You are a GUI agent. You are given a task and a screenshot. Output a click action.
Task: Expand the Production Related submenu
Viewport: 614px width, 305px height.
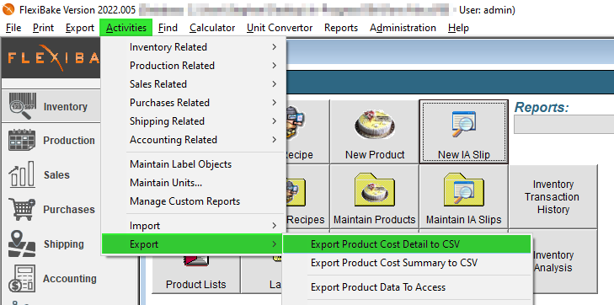pos(192,66)
